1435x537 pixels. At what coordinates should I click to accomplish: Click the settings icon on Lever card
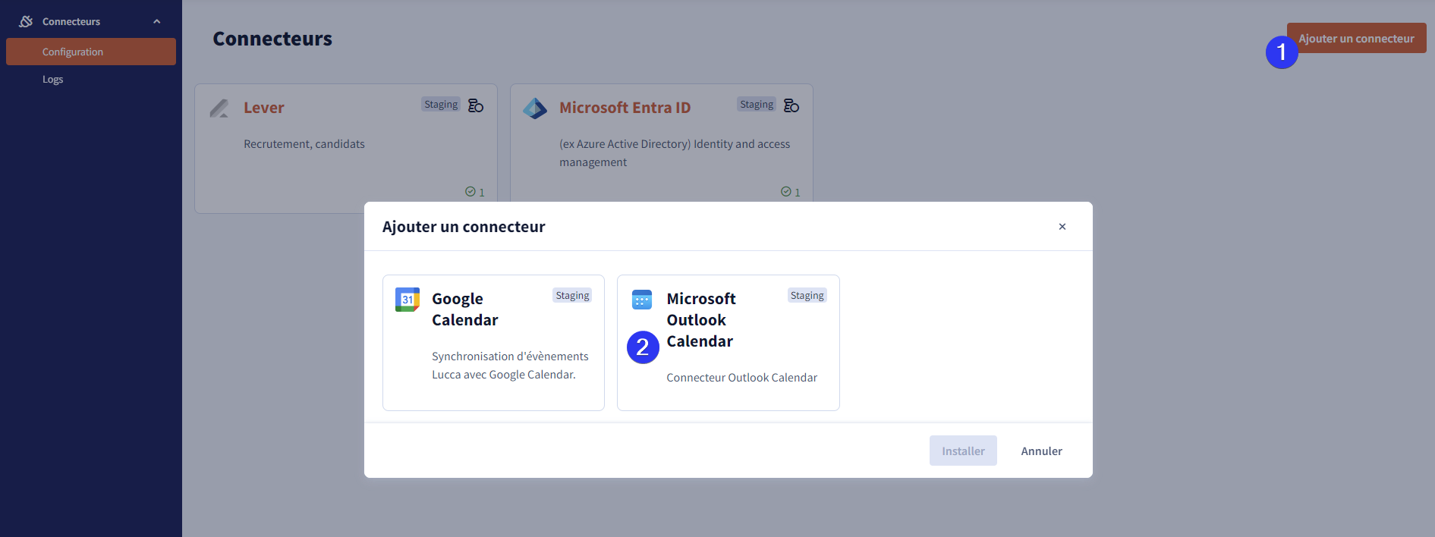476,105
